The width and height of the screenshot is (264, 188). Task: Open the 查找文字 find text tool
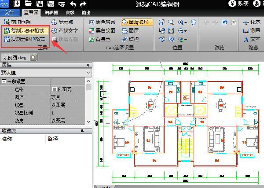click(x=65, y=30)
